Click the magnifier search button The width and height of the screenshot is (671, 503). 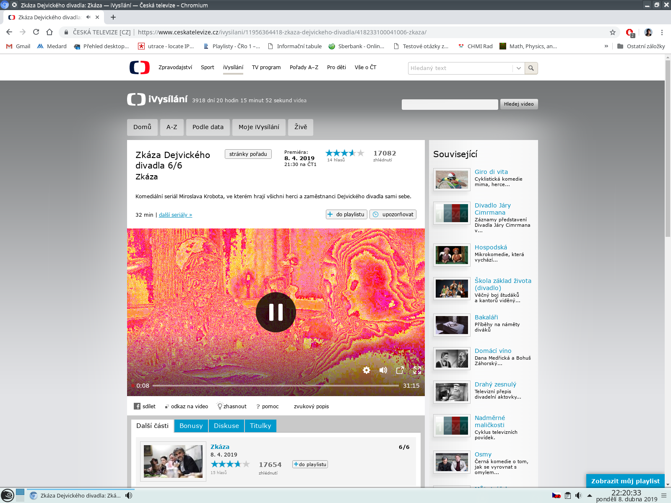(531, 68)
